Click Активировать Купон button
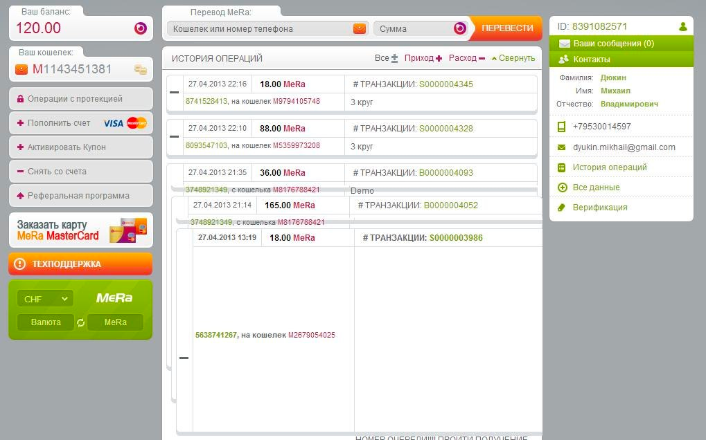 pyautogui.click(x=81, y=147)
